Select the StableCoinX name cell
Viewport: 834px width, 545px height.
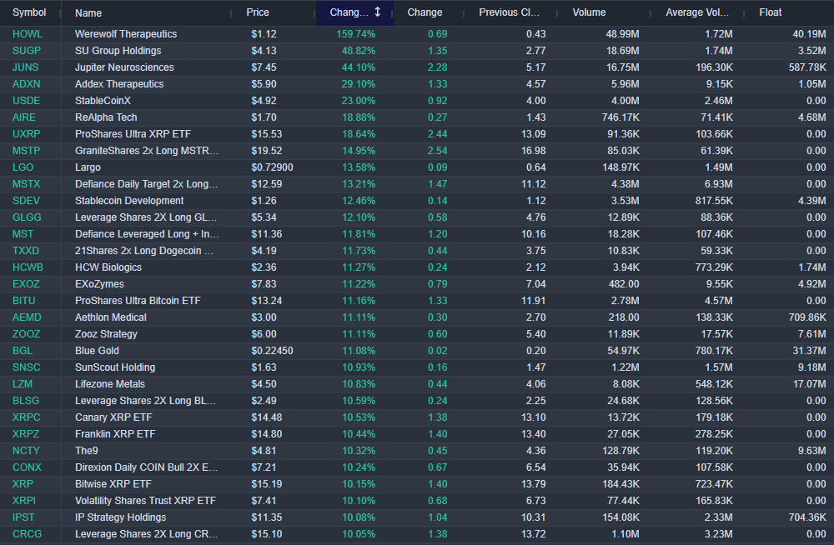pyautogui.click(x=103, y=101)
